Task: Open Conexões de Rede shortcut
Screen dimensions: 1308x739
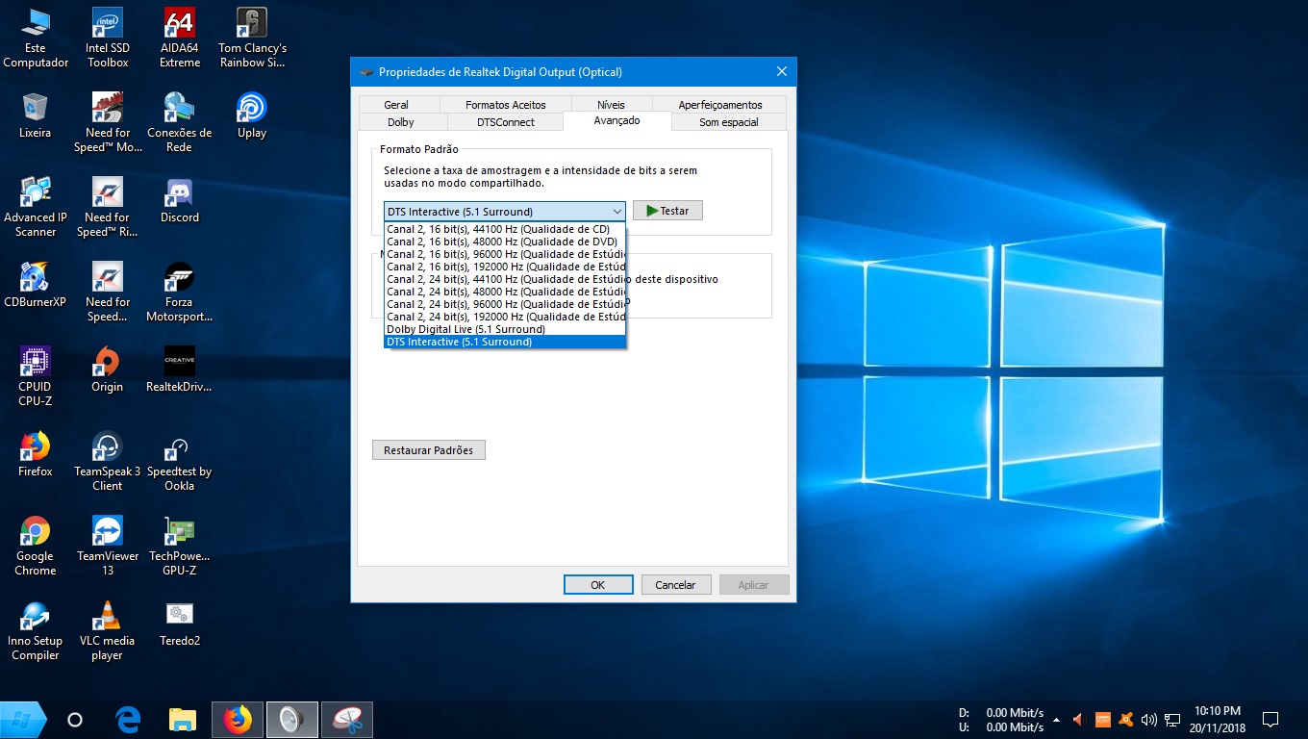Action: tap(180, 123)
